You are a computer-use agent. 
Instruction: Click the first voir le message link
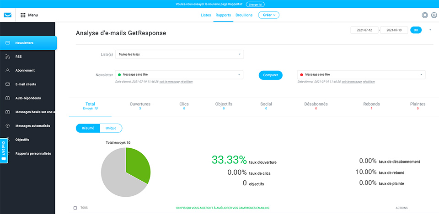click(x=169, y=82)
